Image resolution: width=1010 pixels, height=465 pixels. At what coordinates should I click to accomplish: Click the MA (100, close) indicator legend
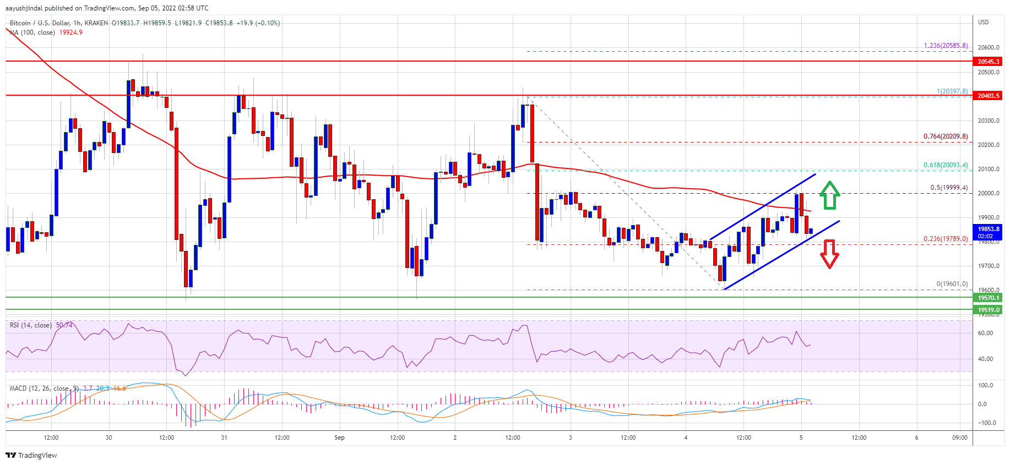point(33,32)
